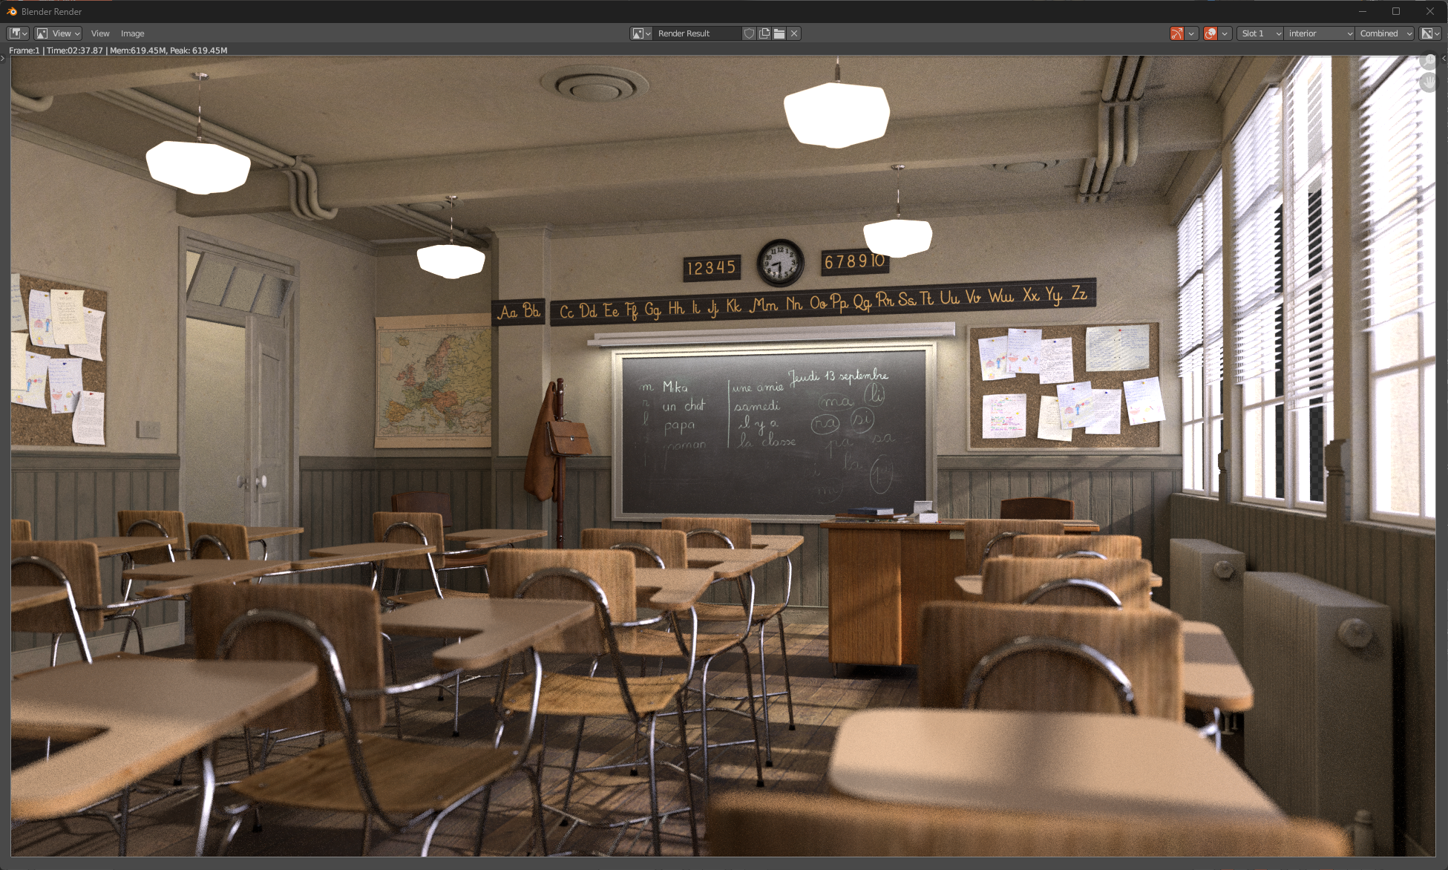Toggle the gizmo display button
Image resolution: width=1448 pixels, height=870 pixels.
point(1176,33)
